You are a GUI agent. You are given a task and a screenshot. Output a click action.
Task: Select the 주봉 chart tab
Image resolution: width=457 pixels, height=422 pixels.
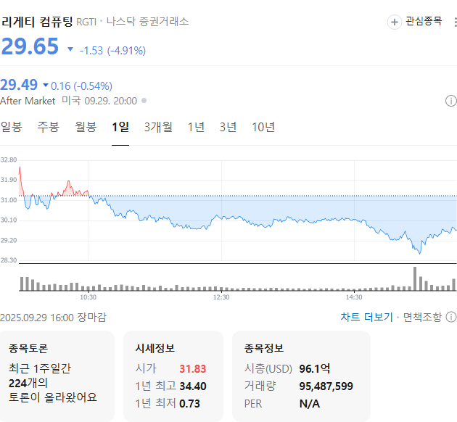click(x=49, y=127)
